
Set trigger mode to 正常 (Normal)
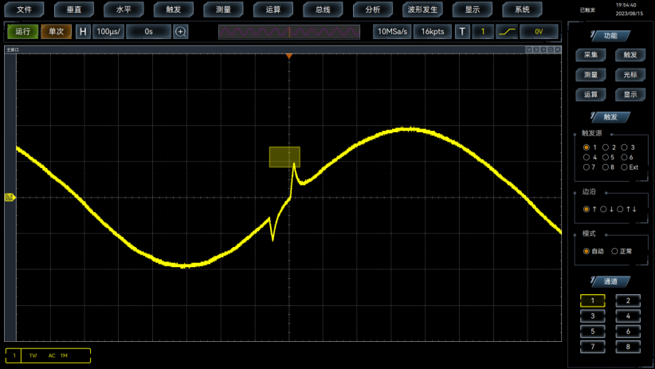(614, 251)
